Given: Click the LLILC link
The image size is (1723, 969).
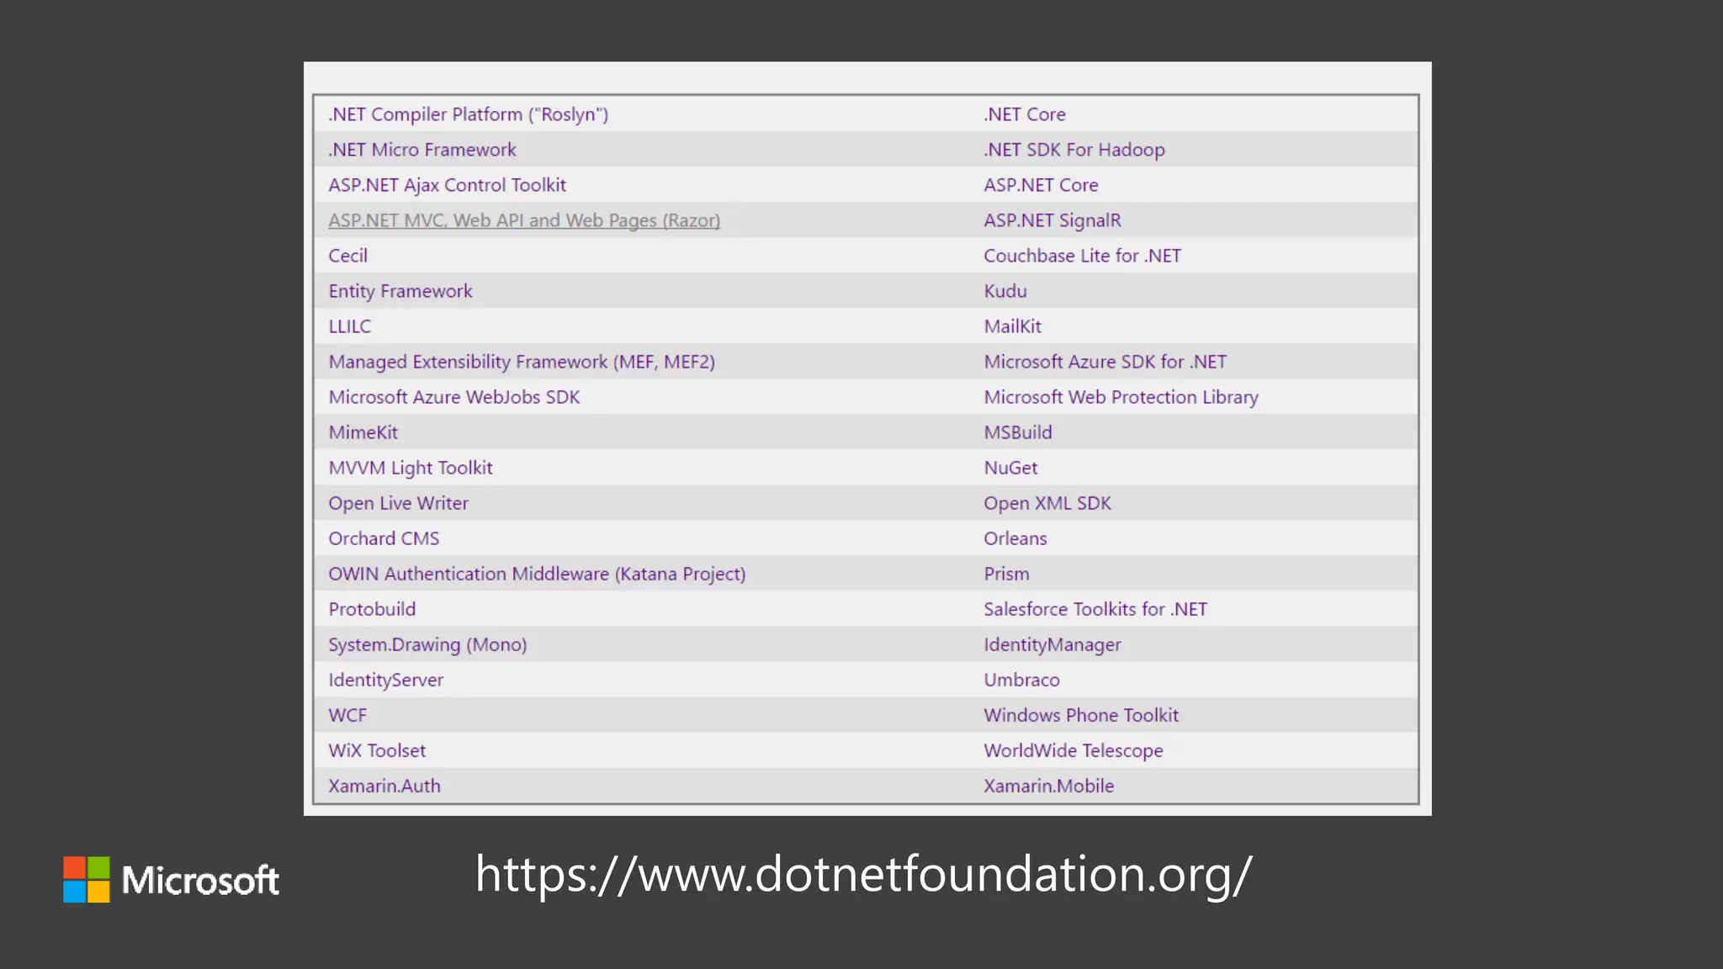Looking at the screenshot, I should tap(349, 326).
